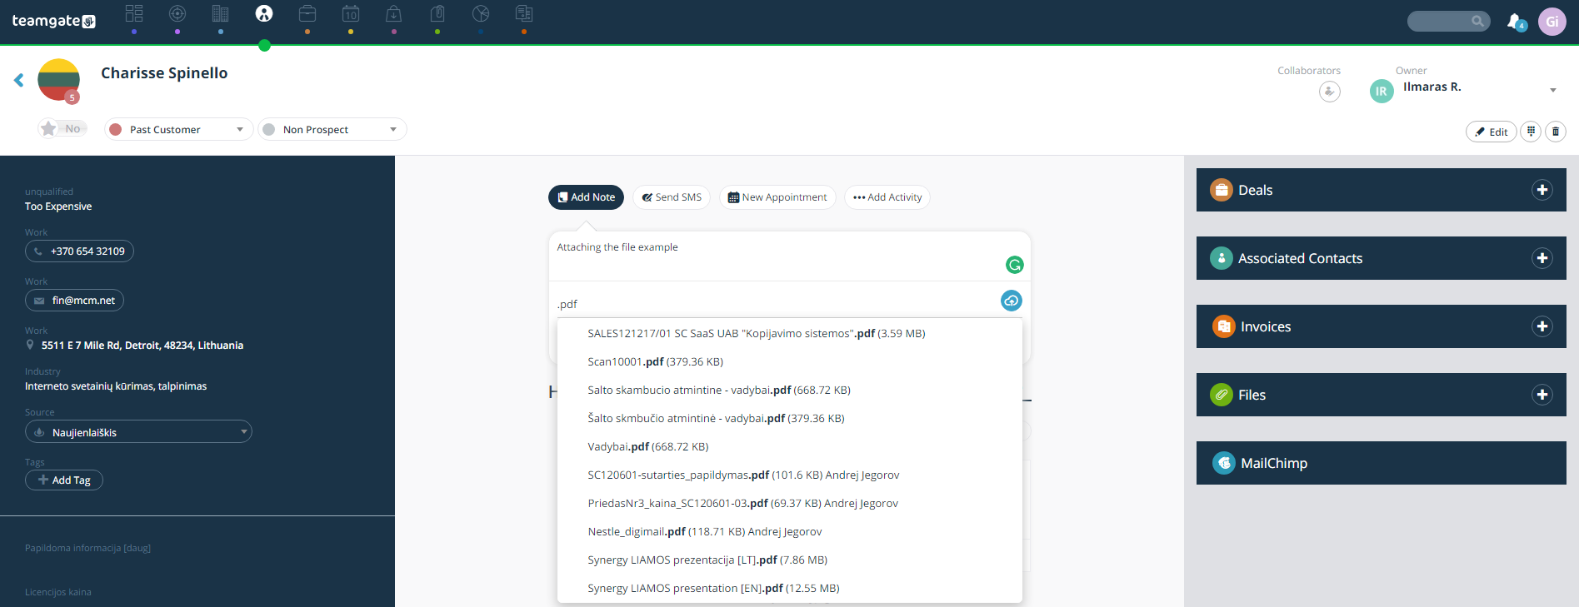
Task: Select the Add Activity tab
Action: click(887, 197)
